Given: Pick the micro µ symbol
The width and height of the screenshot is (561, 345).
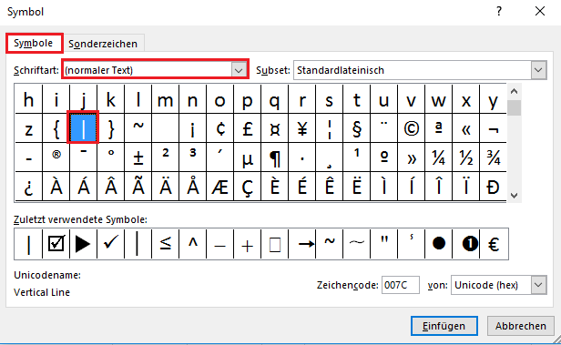Looking at the screenshot, I should click(x=247, y=157).
